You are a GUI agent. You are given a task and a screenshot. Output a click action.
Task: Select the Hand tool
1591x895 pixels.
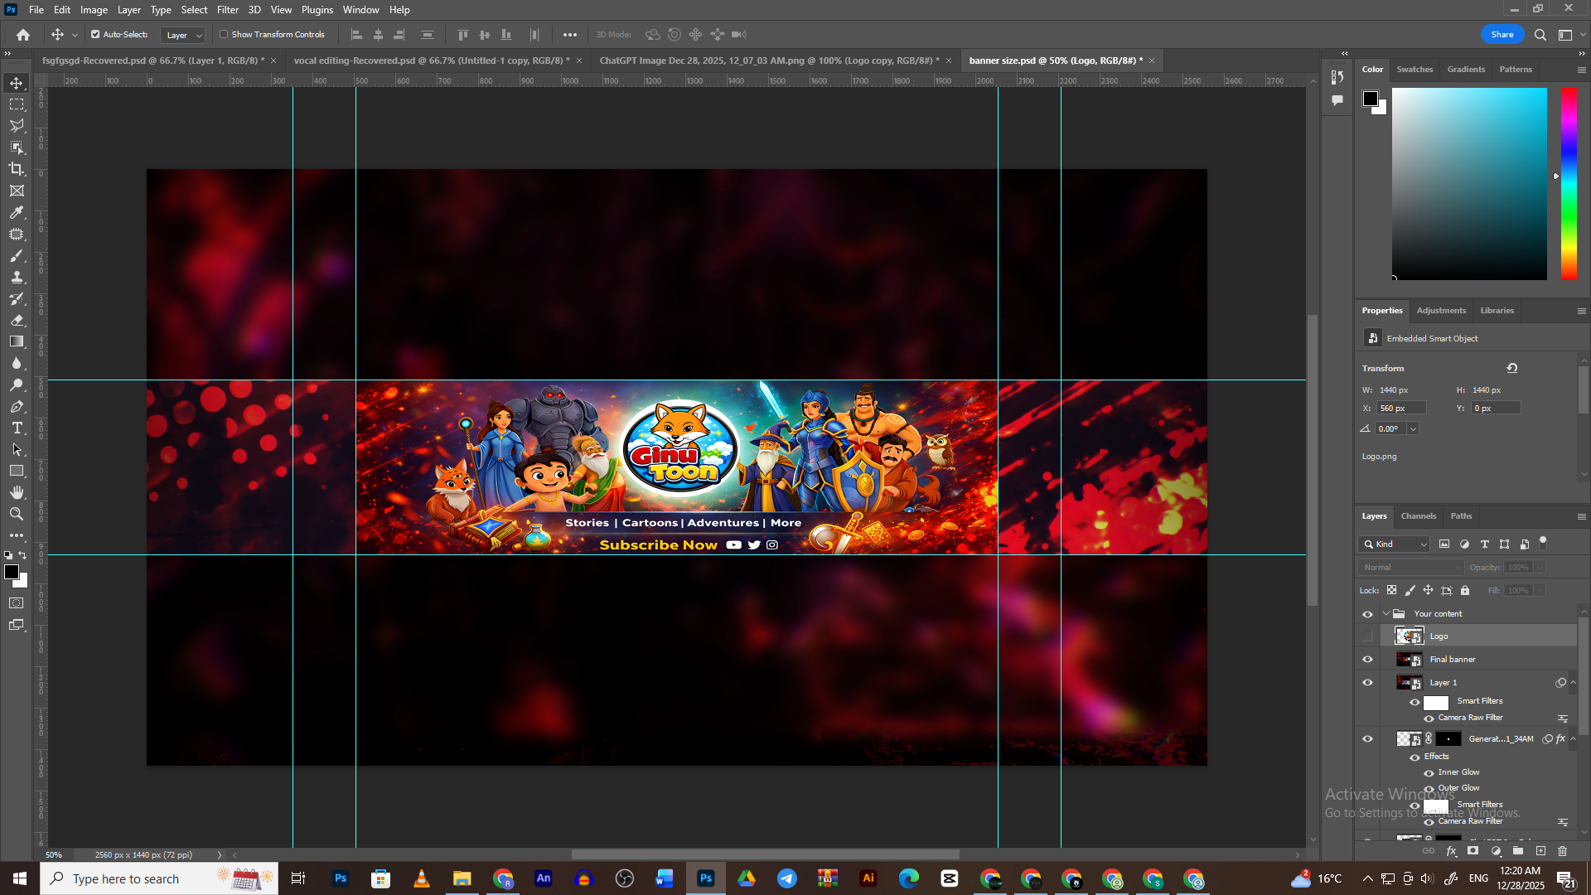pyautogui.click(x=17, y=492)
